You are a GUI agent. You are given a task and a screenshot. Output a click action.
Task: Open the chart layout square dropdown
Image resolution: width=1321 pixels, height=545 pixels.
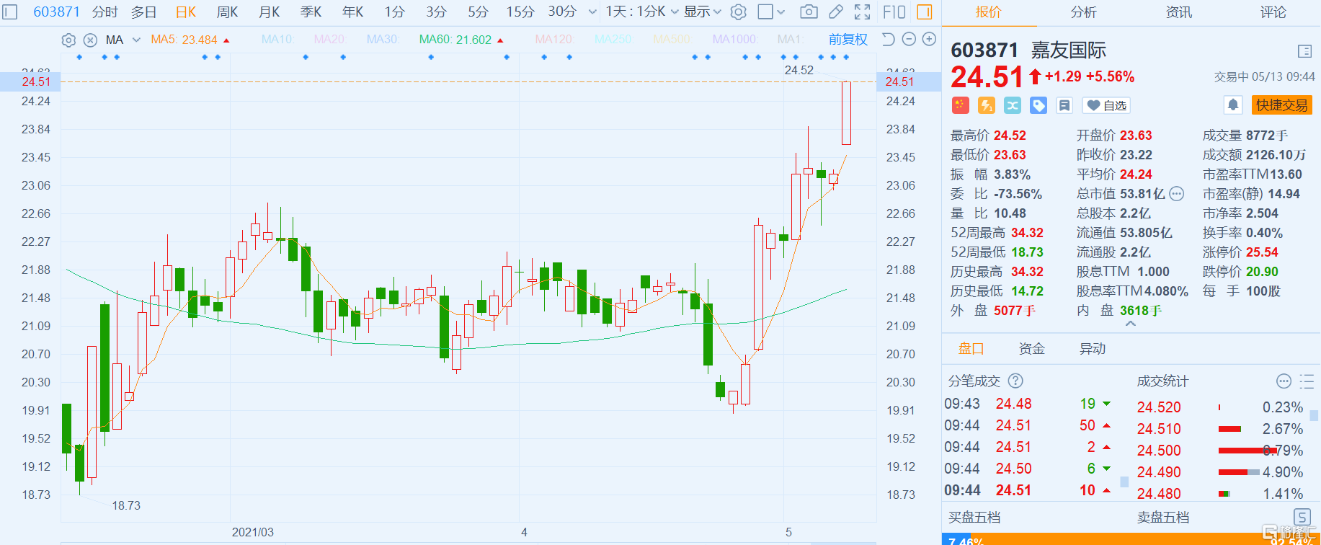(772, 12)
